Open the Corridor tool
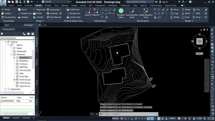215x121 pixels. point(38,17)
